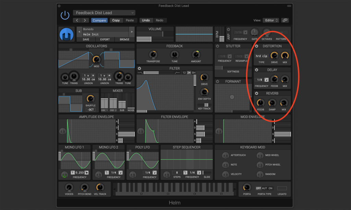Click the amplitude envelope modulation source icon
Screen dimensions: 351x210
pos(62,132)
